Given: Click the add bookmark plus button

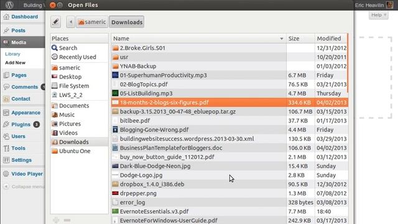Looking at the screenshot, I should [x=56, y=220].
